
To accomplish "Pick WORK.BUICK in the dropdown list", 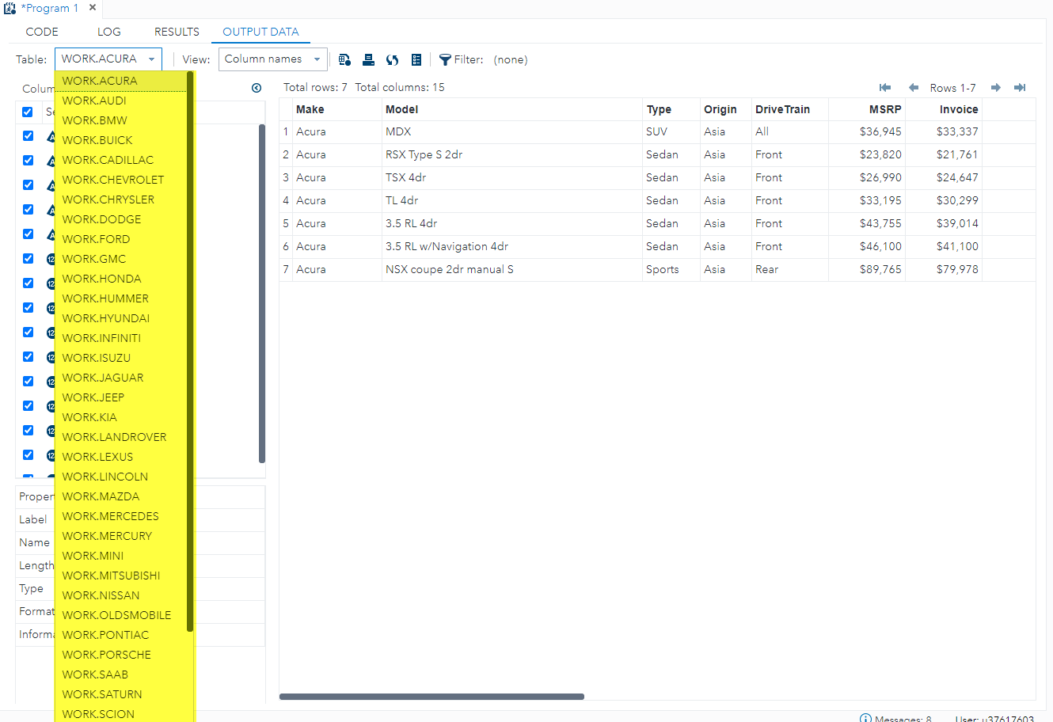I will pyautogui.click(x=121, y=140).
